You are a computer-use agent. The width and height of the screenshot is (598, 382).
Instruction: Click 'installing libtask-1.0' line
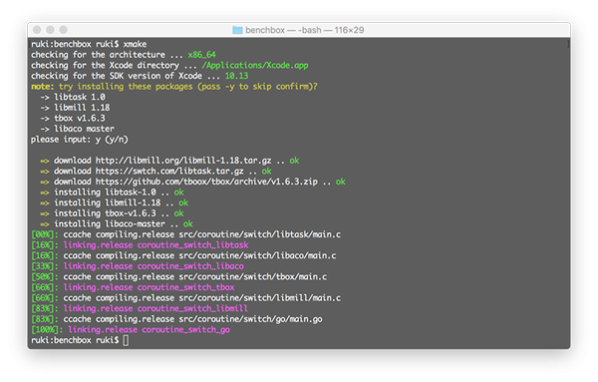pyautogui.click(x=105, y=191)
